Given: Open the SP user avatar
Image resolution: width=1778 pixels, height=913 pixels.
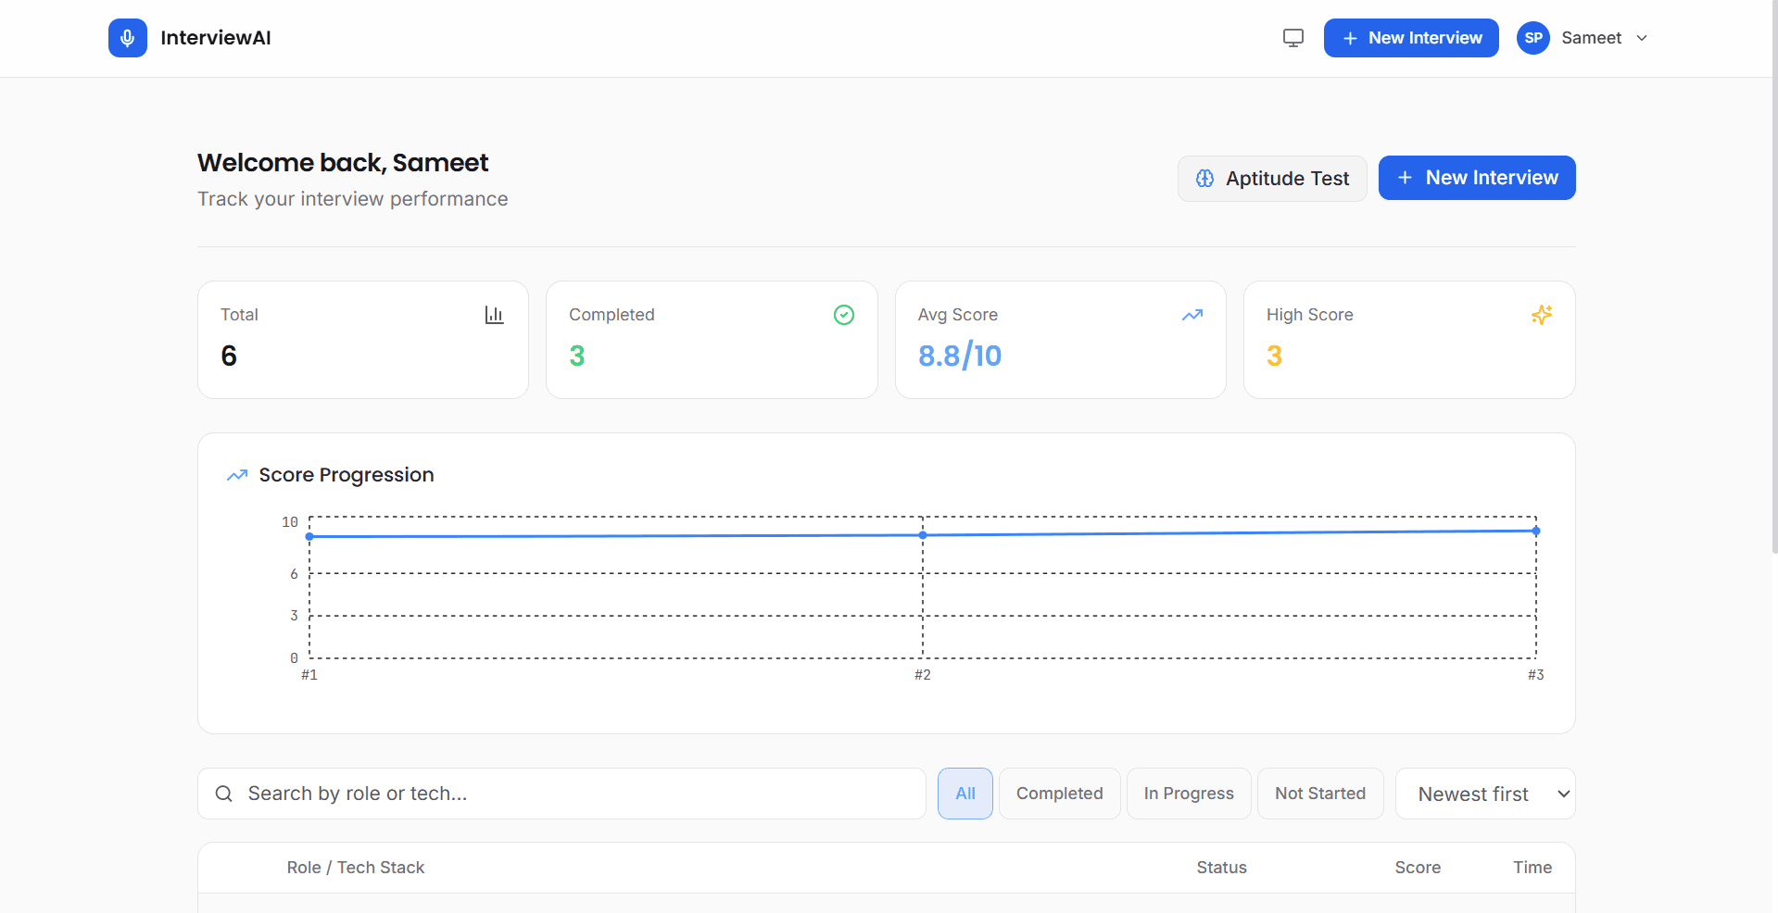Looking at the screenshot, I should point(1533,38).
